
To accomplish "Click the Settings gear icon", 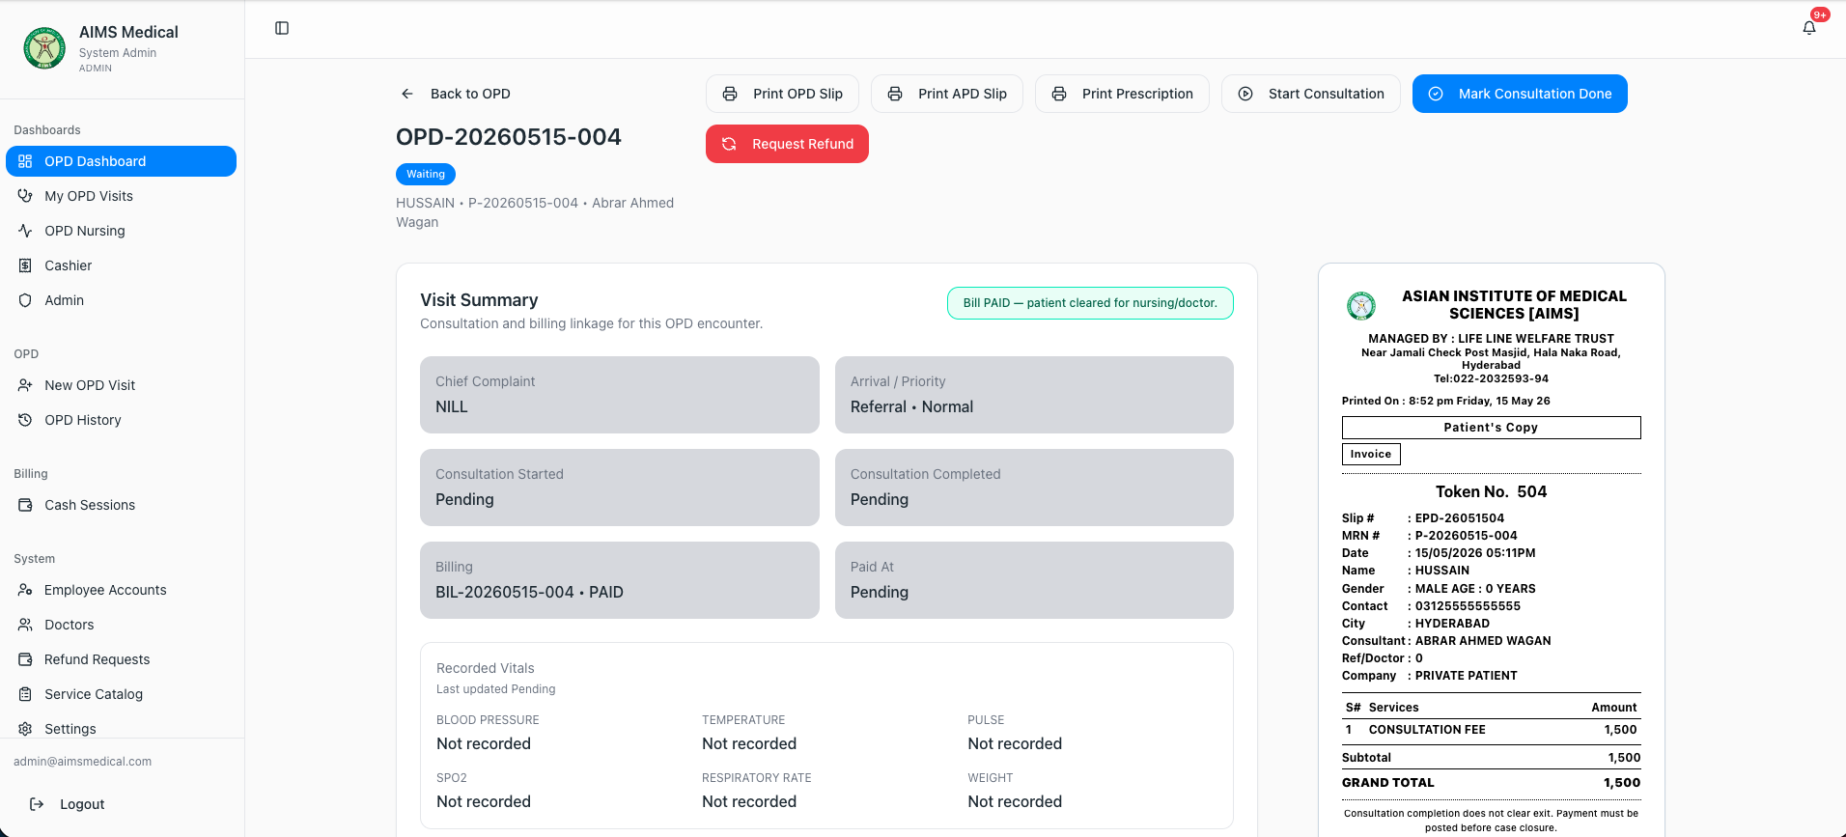I will coord(25,729).
